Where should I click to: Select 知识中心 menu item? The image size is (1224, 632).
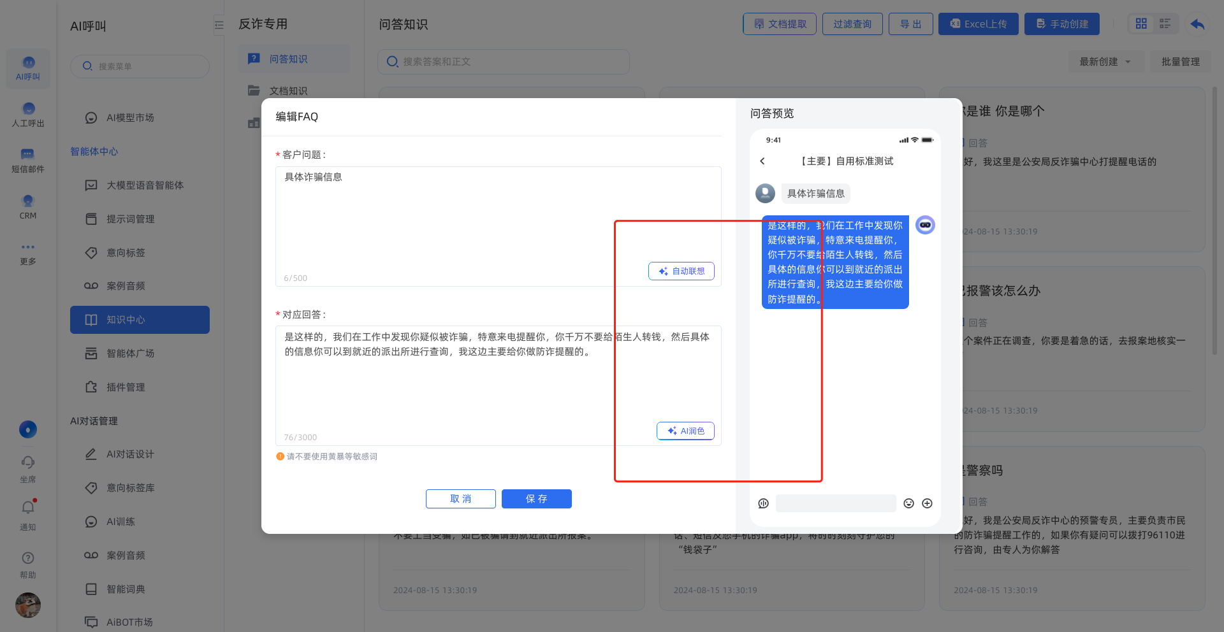click(x=140, y=319)
